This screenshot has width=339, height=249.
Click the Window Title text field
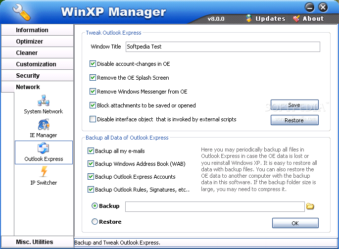click(x=223, y=47)
